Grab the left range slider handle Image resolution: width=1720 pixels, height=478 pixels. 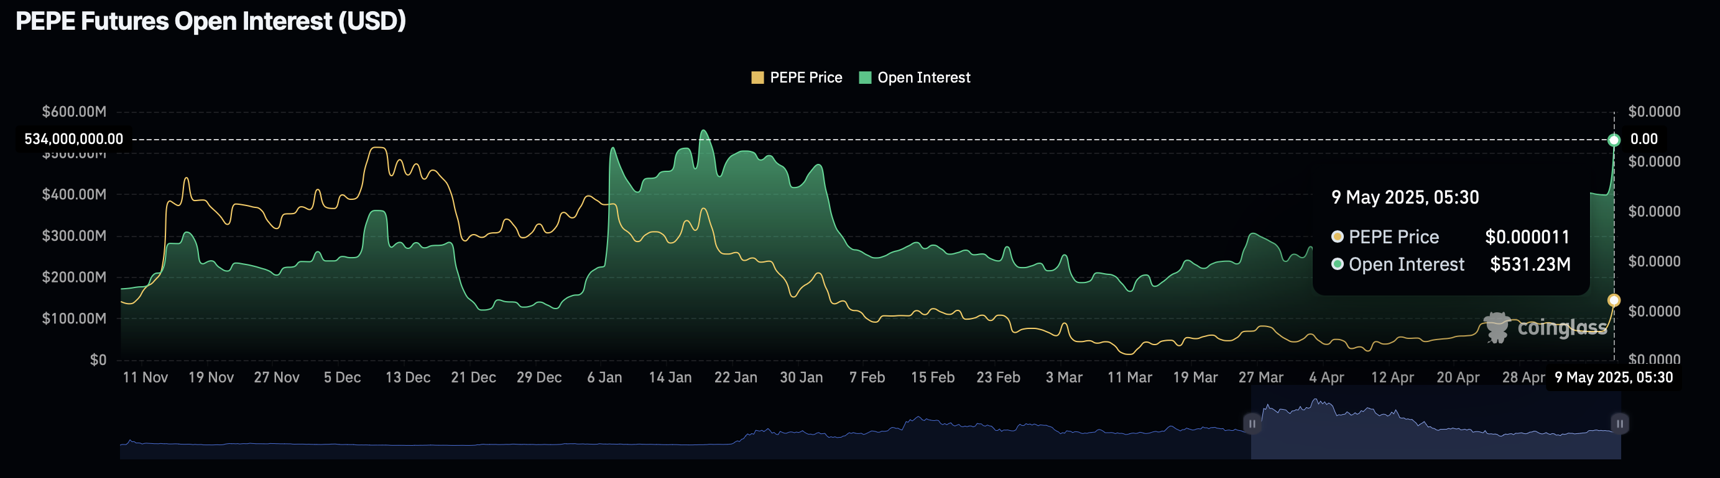pos(1252,423)
